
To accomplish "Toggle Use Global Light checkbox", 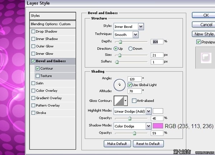I will tap(130, 85).
